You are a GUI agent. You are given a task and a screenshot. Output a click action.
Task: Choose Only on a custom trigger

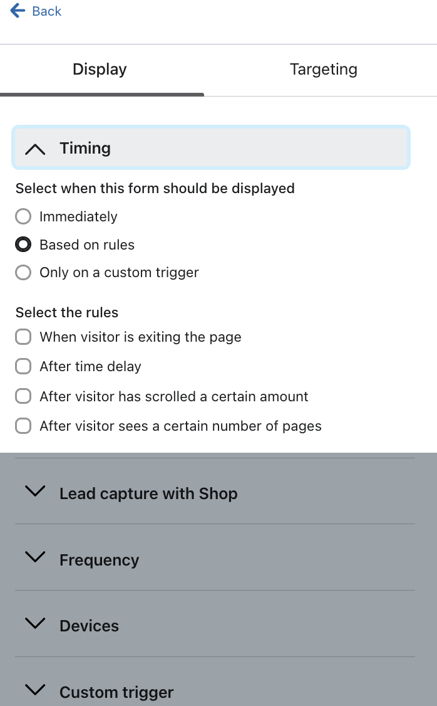(x=23, y=272)
